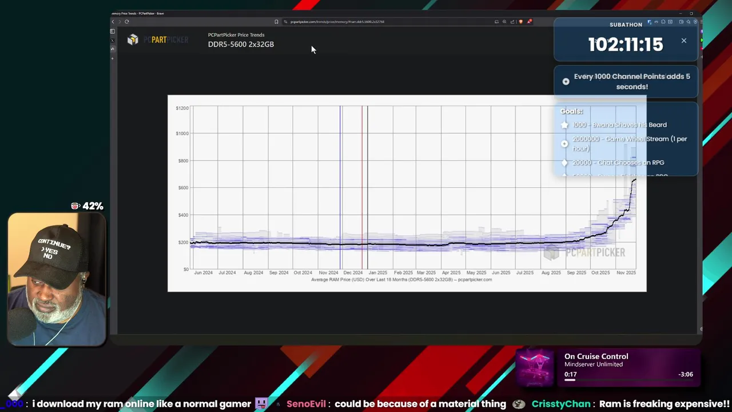Toggle the Brave sidebar panel icon

(x=113, y=31)
